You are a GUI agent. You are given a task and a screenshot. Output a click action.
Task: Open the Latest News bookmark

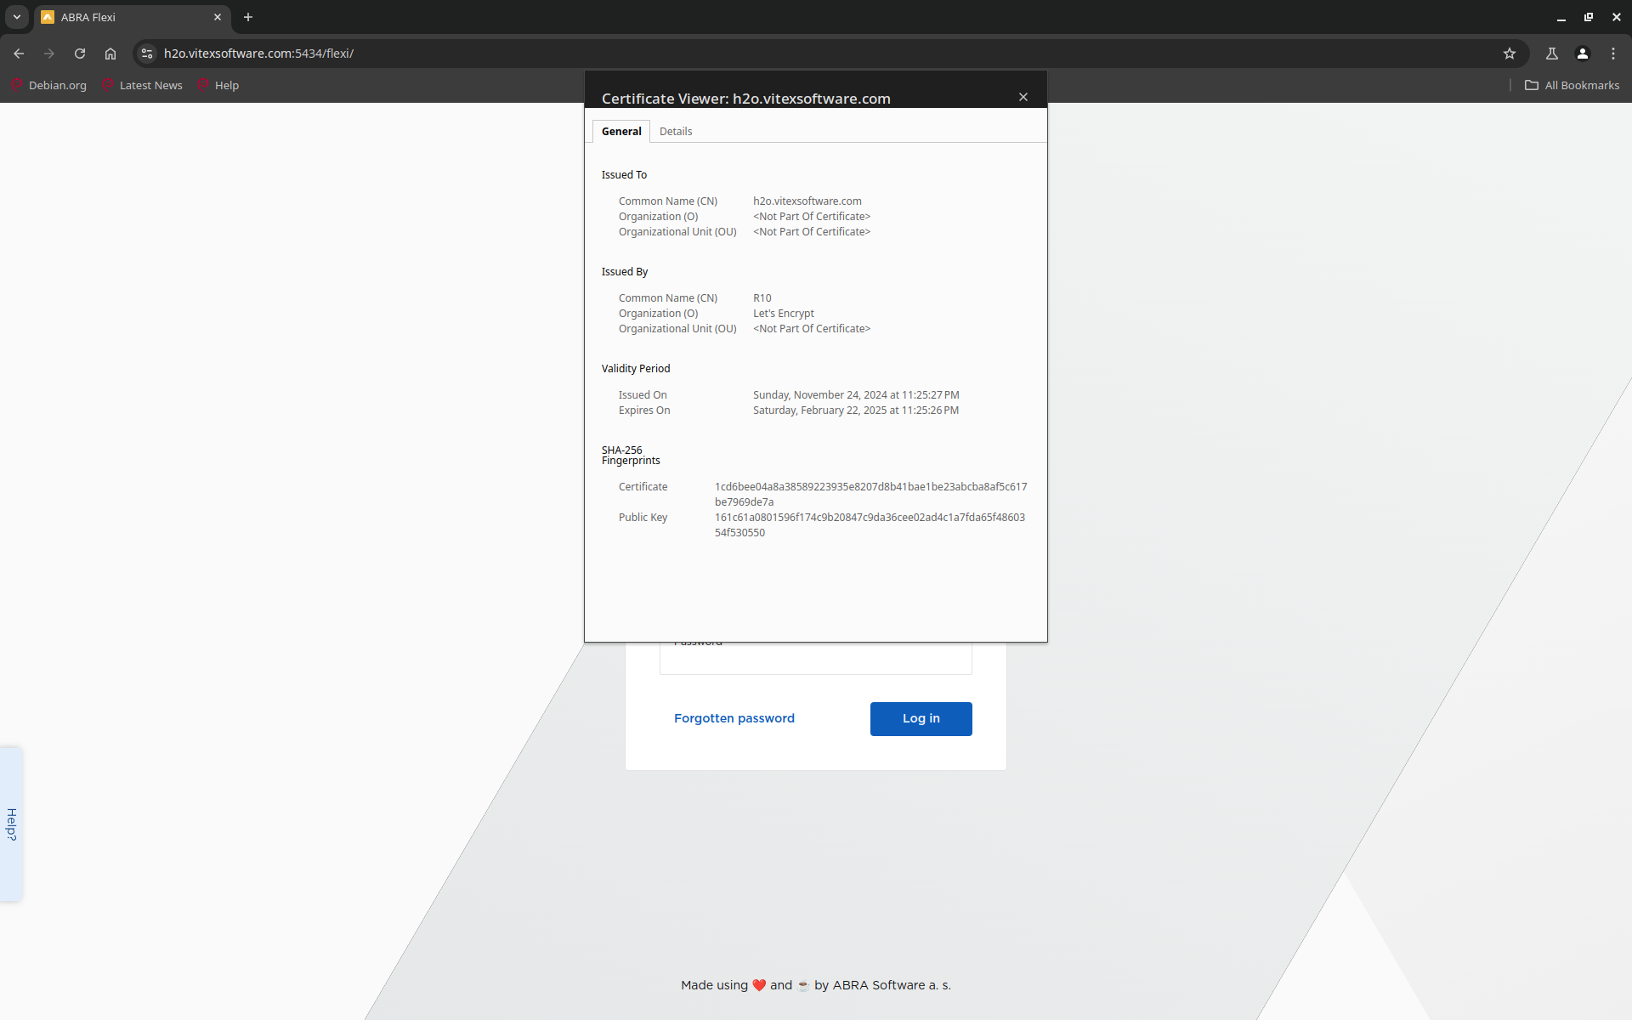[x=143, y=85]
